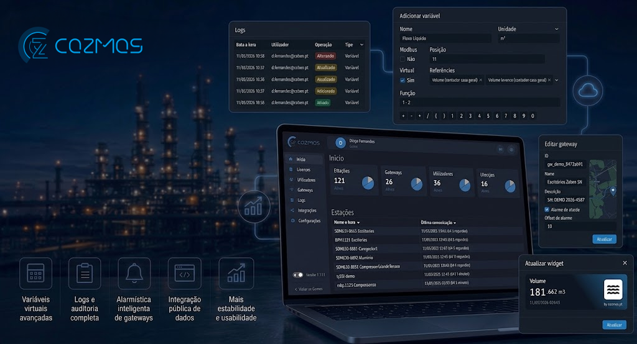Viewport: 637px width, 344px height.
Task: Click Atualizar button in Editar gateway
Action: tap(604, 239)
